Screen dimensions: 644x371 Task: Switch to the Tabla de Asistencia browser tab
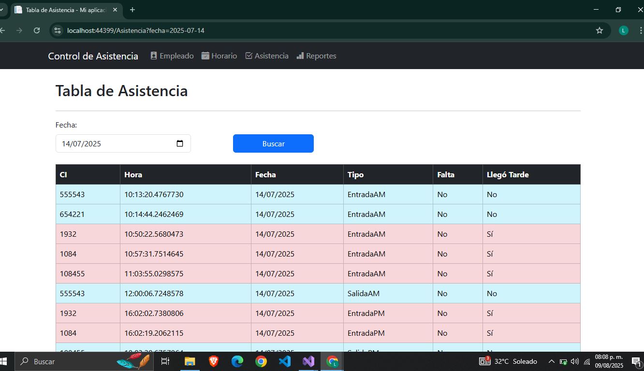pos(66,10)
